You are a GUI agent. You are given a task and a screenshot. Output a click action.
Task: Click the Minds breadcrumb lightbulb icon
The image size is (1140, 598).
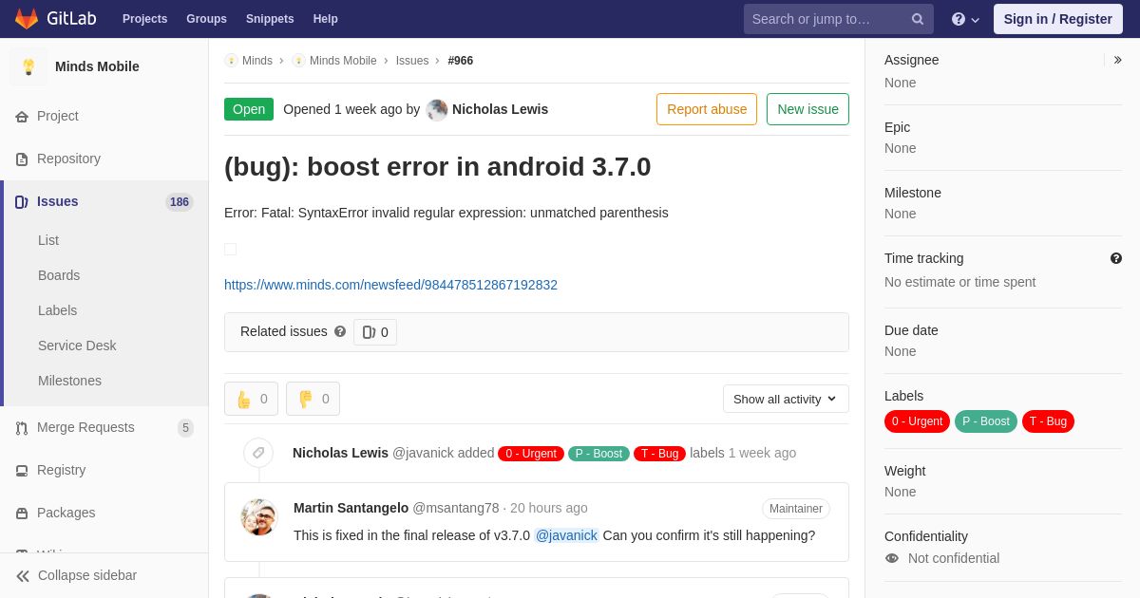click(231, 61)
